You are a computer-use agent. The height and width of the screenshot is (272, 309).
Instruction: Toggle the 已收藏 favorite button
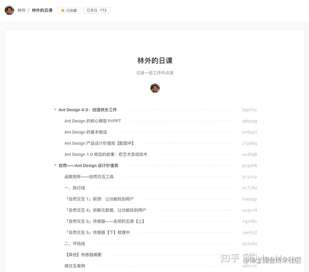69,10
